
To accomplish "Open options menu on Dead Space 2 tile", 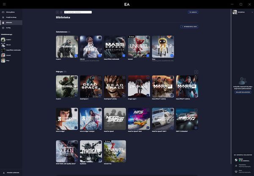I will click(100, 78).
